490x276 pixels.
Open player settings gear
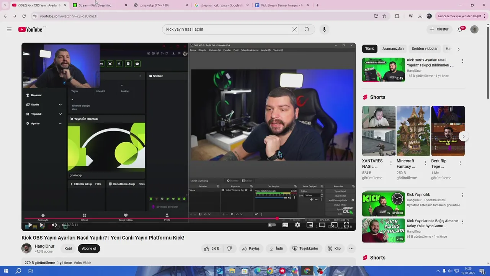pos(297,225)
